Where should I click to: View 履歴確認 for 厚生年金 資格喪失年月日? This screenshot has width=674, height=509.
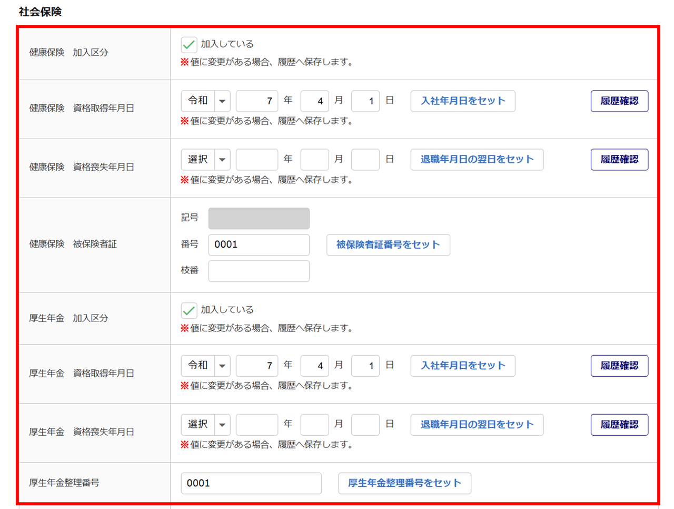pyautogui.click(x=619, y=425)
